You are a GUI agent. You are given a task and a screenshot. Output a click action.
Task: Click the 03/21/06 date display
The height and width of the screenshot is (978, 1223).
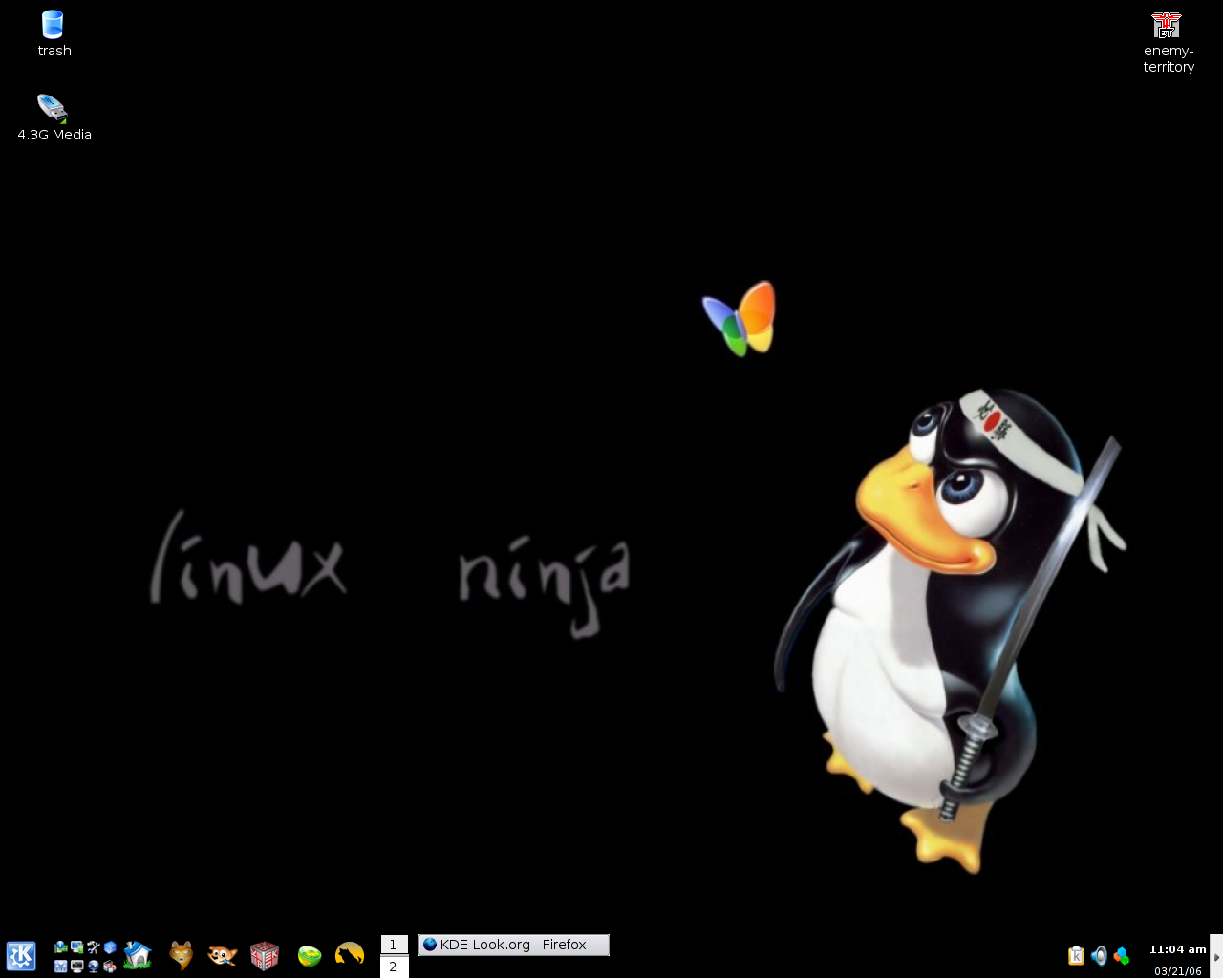pos(1178,971)
